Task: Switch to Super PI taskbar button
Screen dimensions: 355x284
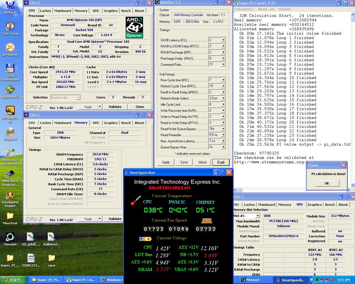Action: (x=81, y=280)
